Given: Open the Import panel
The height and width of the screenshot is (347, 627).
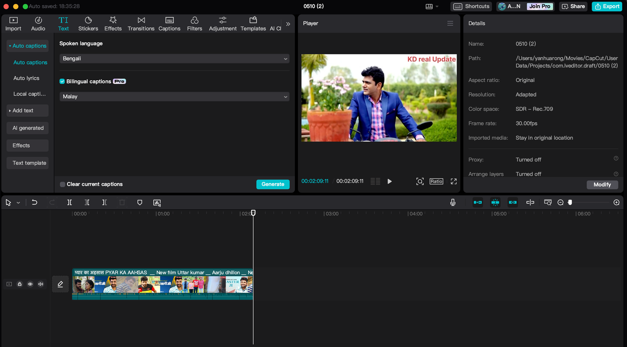Looking at the screenshot, I should [13, 23].
